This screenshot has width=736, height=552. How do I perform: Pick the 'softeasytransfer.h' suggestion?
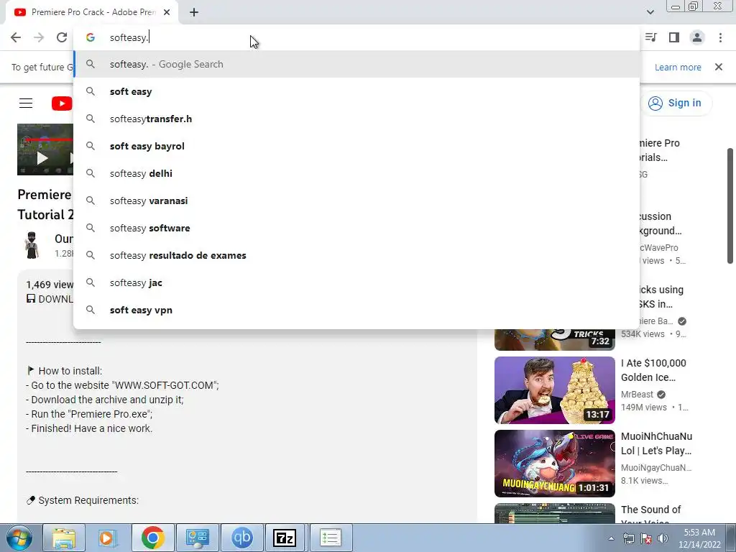(x=356, y=119)
